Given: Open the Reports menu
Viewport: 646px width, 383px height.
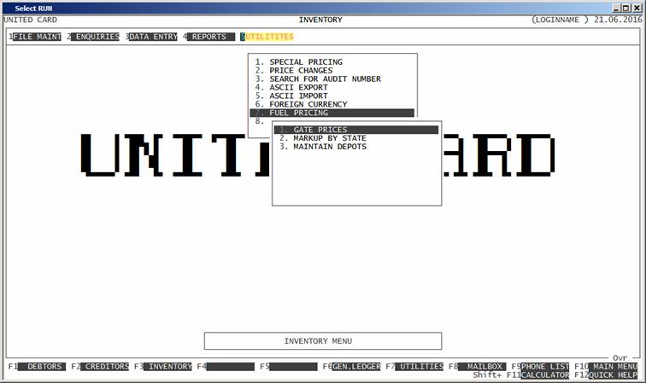Looking at the screenshot, I should 209,38.
